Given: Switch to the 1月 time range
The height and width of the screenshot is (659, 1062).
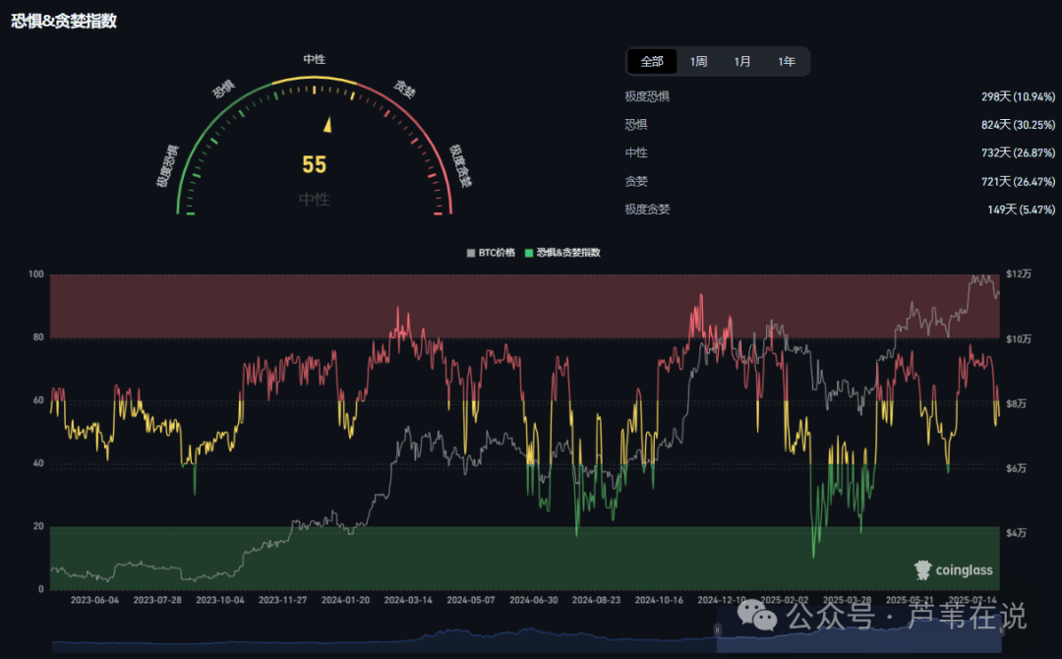Looking at the screenshot, I should click(742, 61).
